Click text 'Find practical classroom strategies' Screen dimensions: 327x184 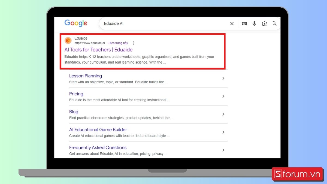coord(121,118)
